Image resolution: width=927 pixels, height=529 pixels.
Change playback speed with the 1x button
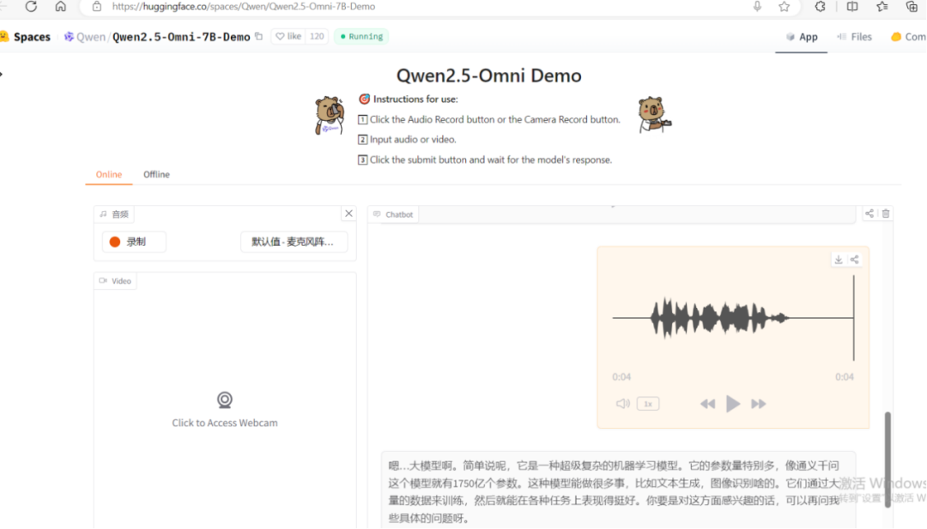tap(648, 404)
